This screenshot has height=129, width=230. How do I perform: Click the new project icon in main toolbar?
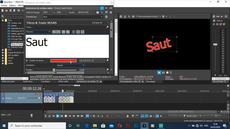(3, 10)
